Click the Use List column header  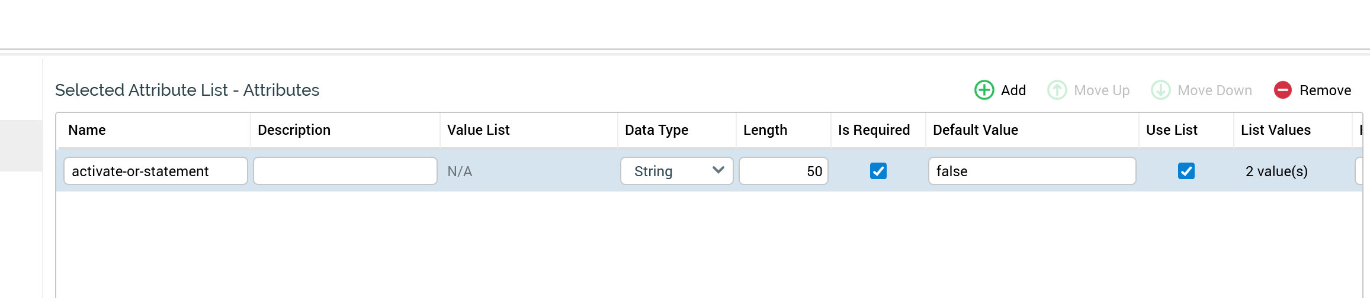(1172, 130)
